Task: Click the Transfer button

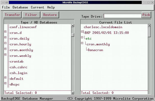Action: (12, 15)
